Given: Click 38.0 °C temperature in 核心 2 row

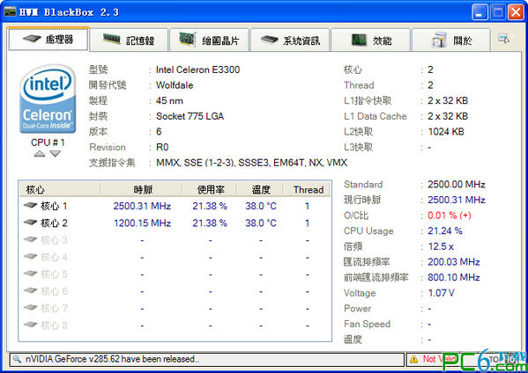Looking at the screenshot, I should (261, 223).
